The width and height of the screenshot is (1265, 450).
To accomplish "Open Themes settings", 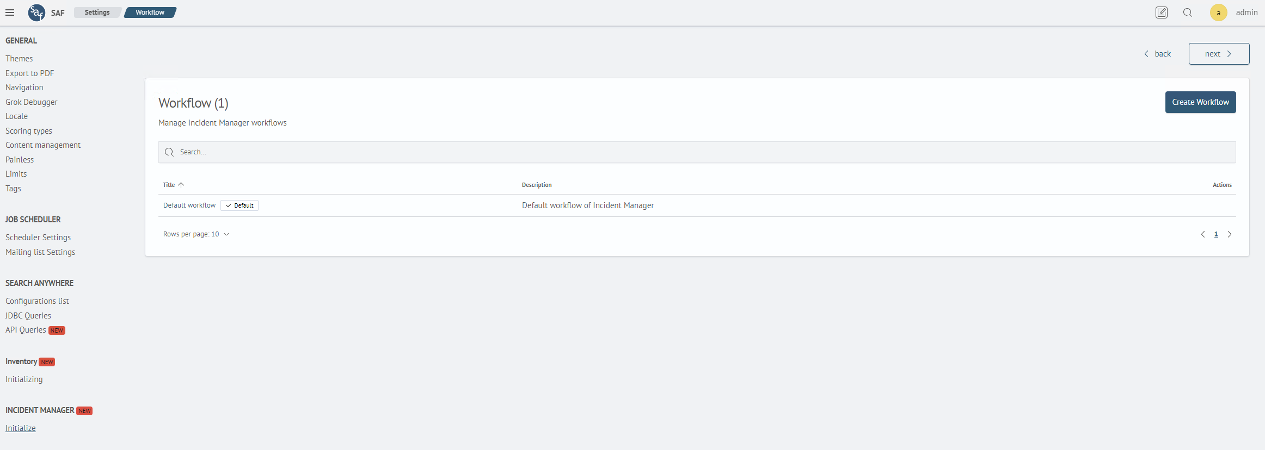I will 19,59.
